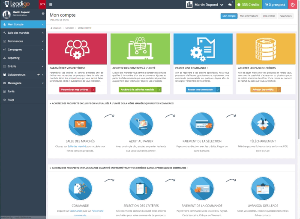
Task: Click the Commande circle icon
Action: [x=80, y=189]
